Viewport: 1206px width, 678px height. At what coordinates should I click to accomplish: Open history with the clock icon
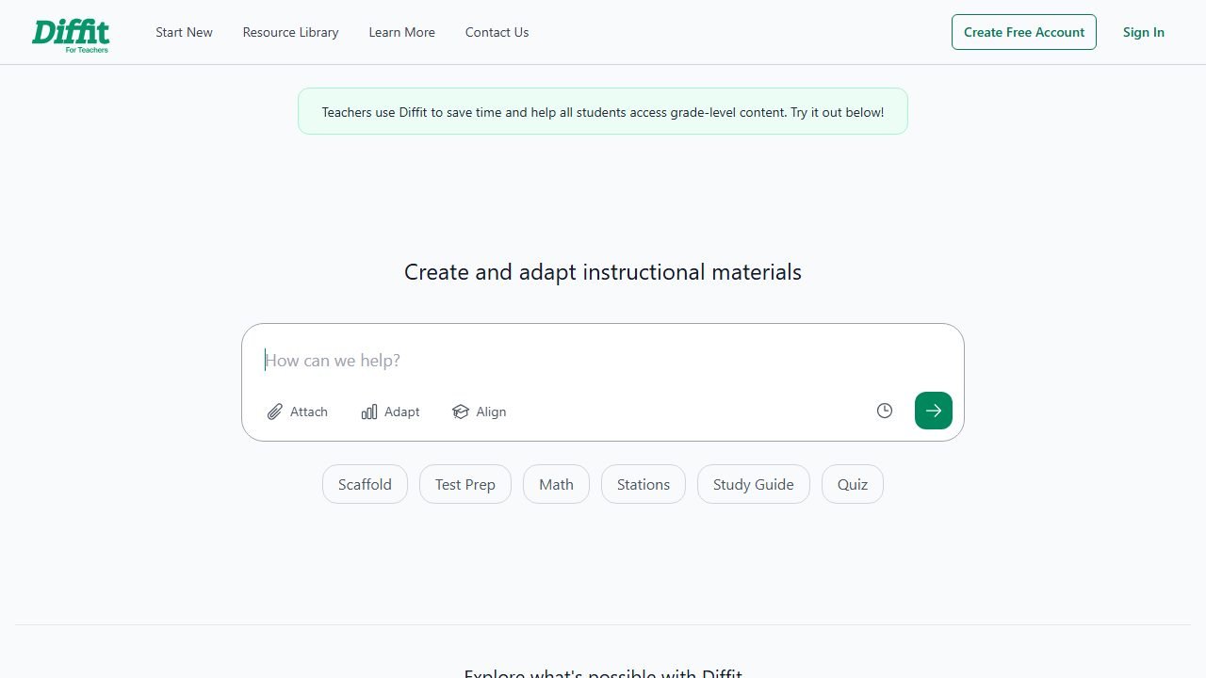coord(885,411)
